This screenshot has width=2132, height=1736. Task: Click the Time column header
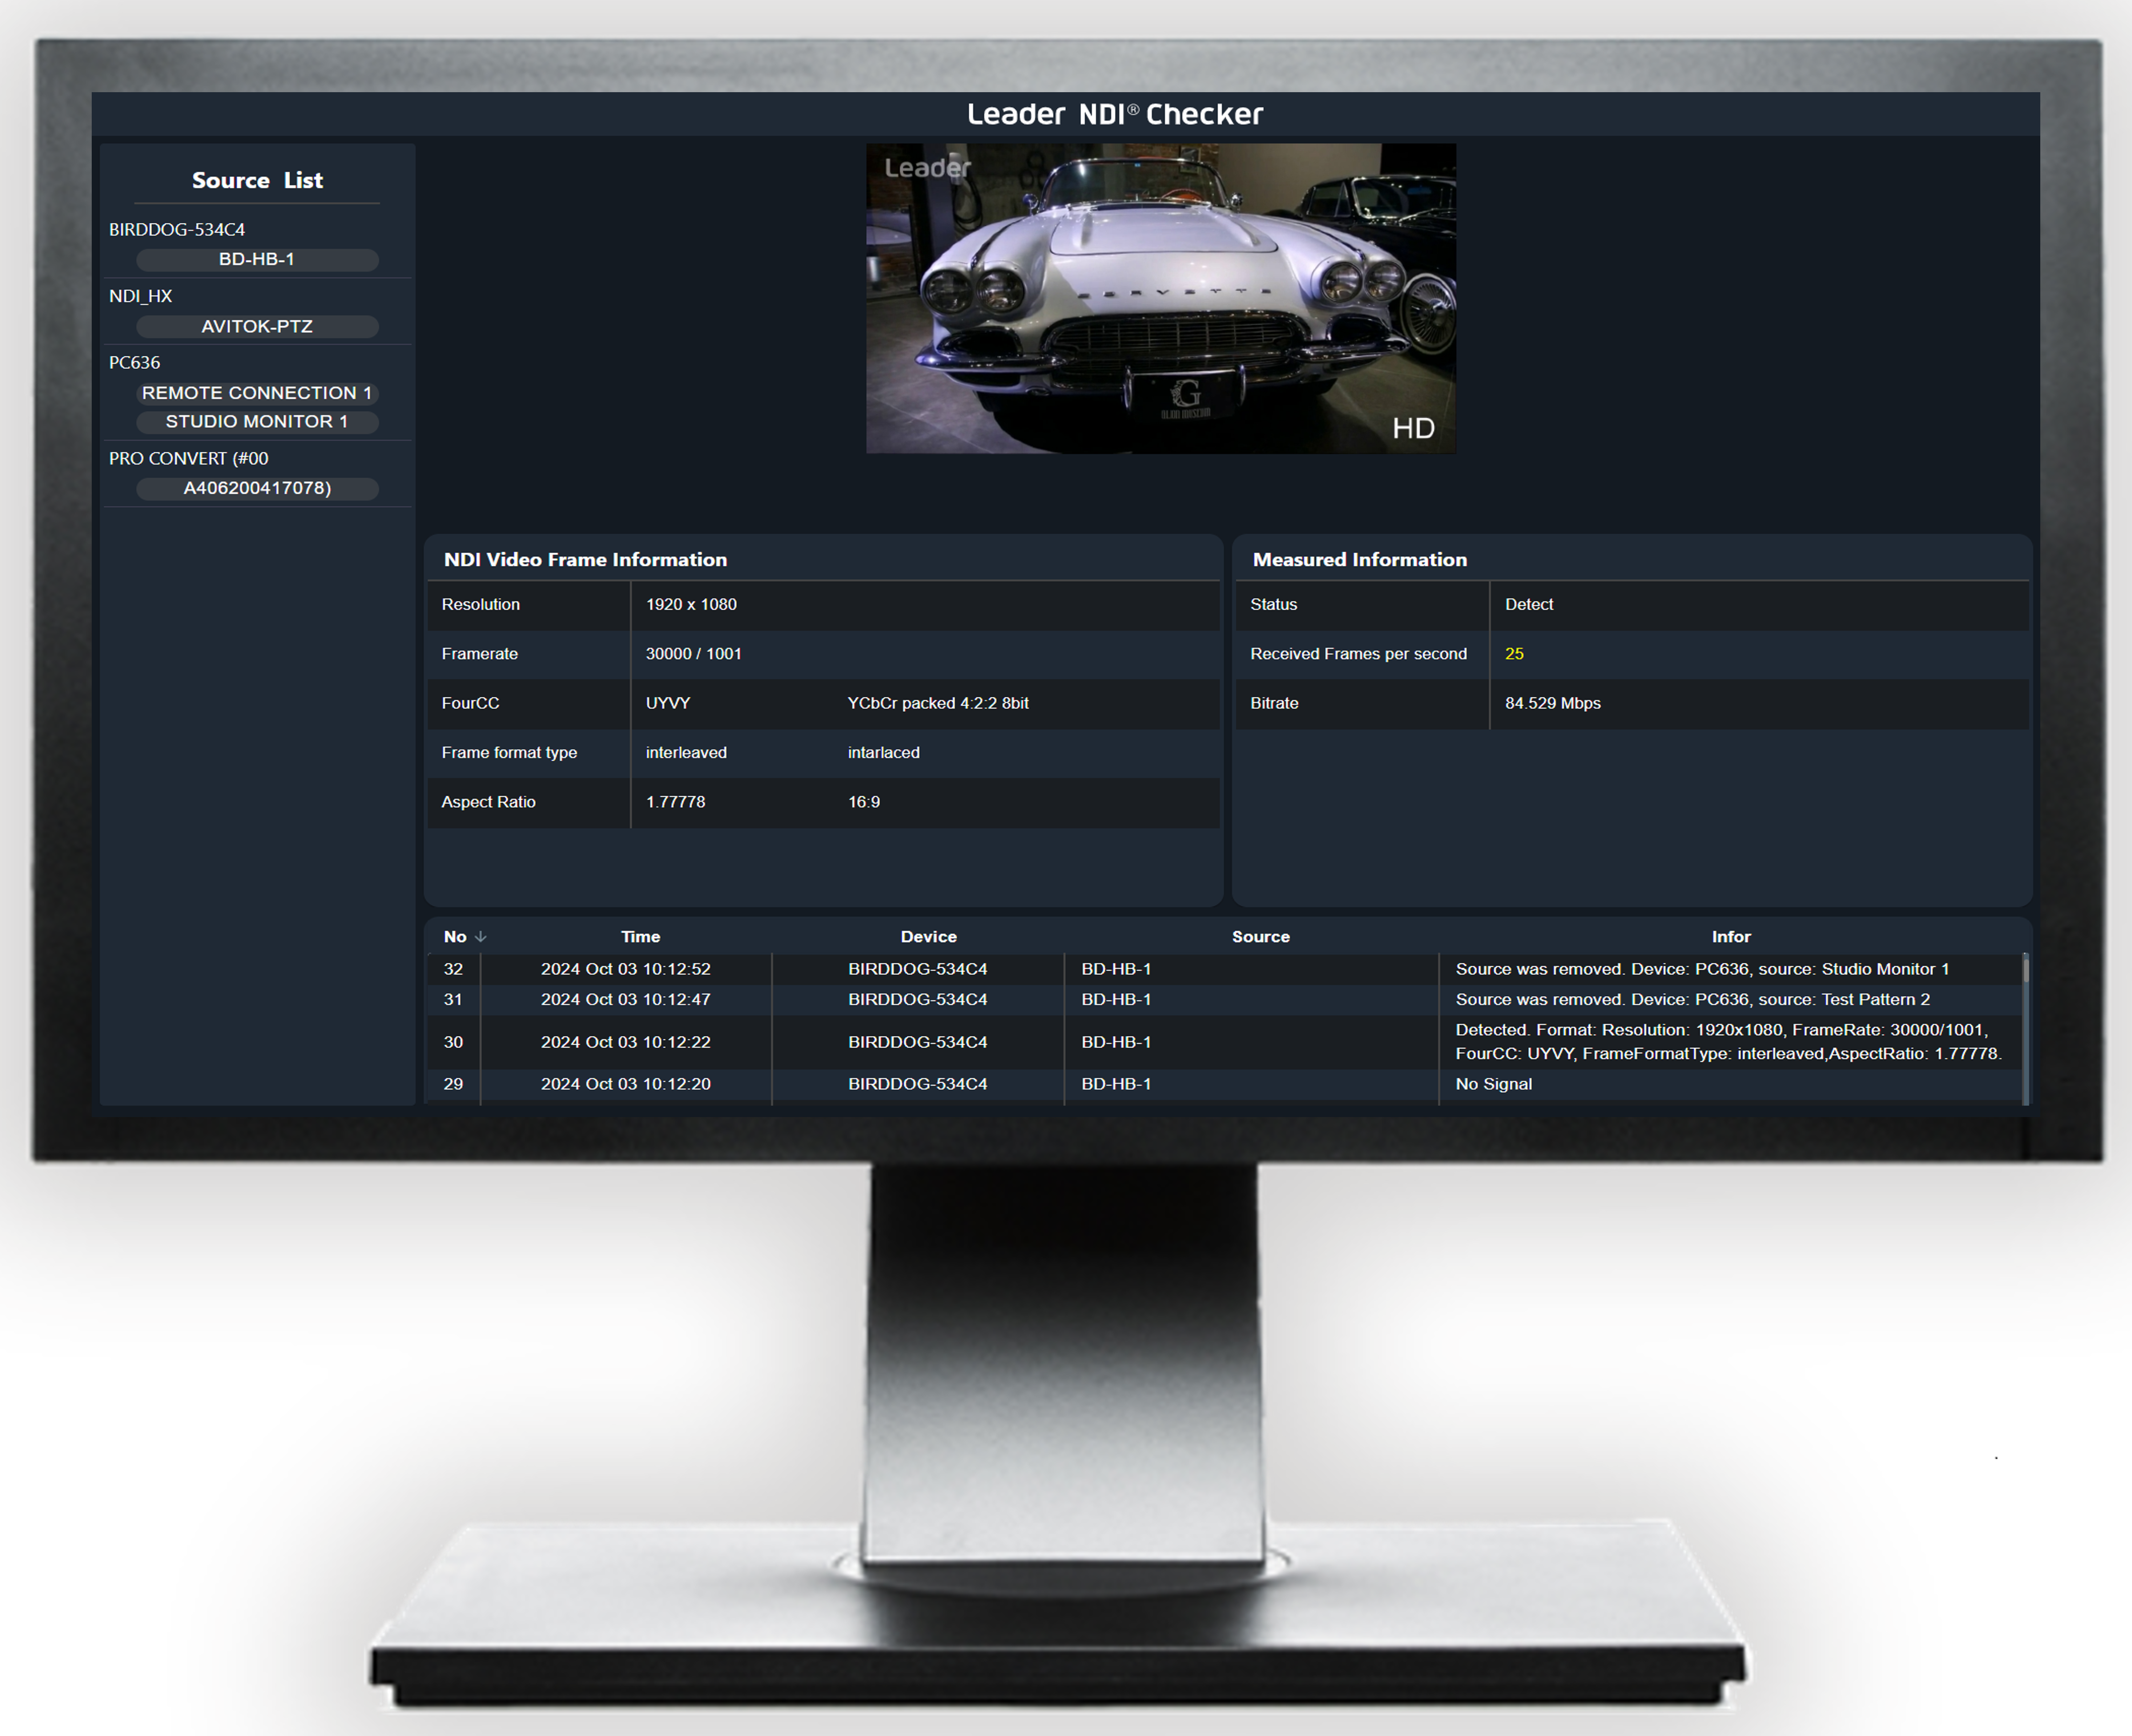click(640, 937)
